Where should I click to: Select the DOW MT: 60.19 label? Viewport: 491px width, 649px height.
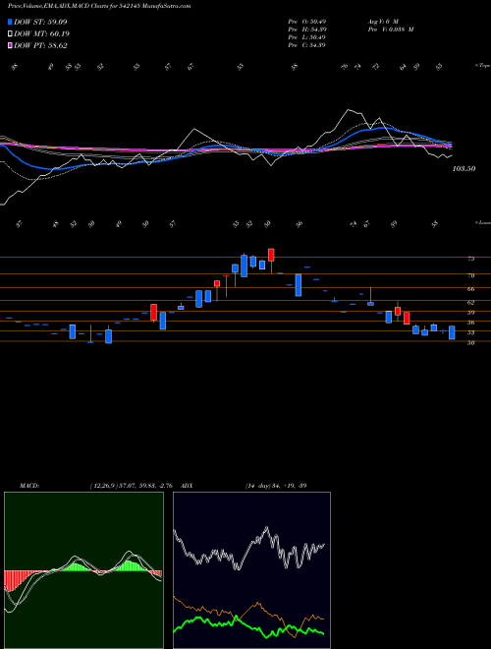(x=41, y=34)
